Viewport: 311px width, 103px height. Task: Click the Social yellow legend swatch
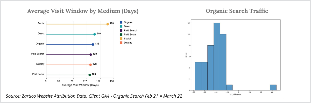pyautogui.click(x=121, y=38)
